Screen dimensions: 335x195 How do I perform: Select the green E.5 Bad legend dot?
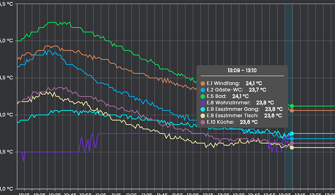pos(203,96)
